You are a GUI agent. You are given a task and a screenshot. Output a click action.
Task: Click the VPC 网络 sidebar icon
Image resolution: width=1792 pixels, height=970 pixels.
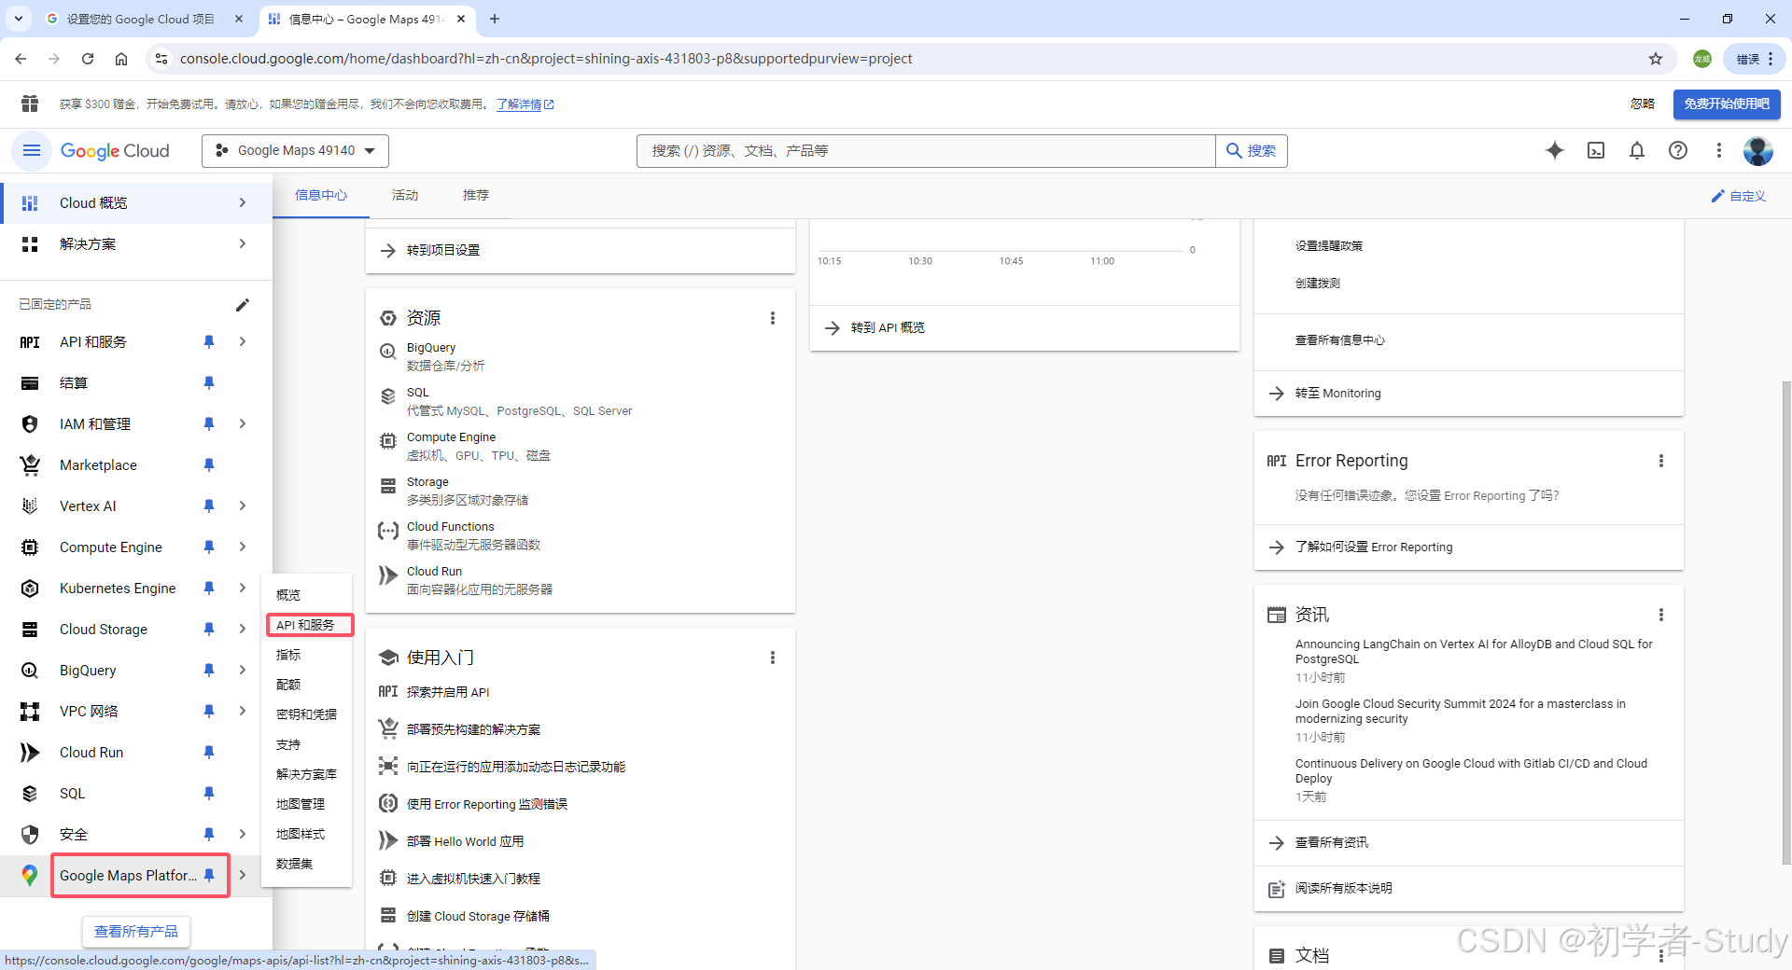pyautogui.click(x=30, y=712)
